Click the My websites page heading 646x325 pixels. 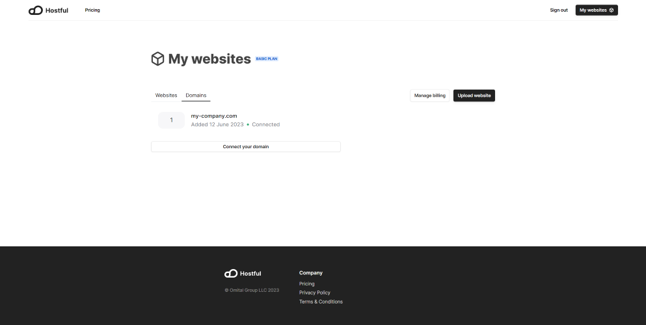coord(209,59)
